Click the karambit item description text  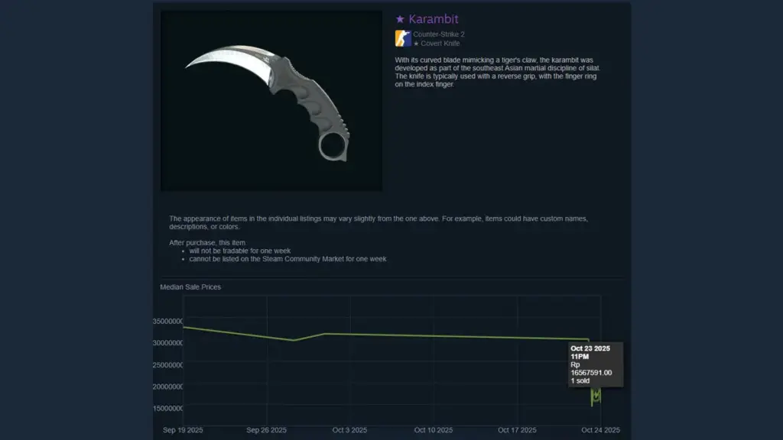(x=497, y=72)
